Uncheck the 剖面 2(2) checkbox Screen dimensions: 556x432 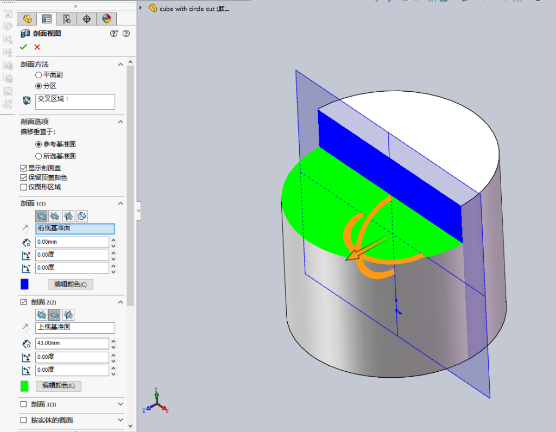(x=24, y=302)
